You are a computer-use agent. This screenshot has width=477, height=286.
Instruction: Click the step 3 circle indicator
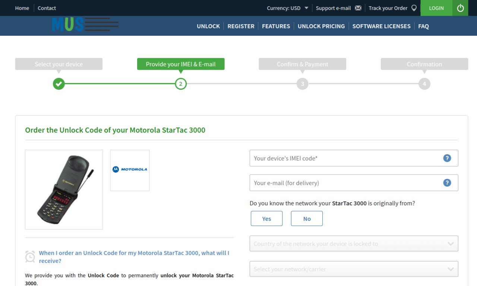pos(303,84)
